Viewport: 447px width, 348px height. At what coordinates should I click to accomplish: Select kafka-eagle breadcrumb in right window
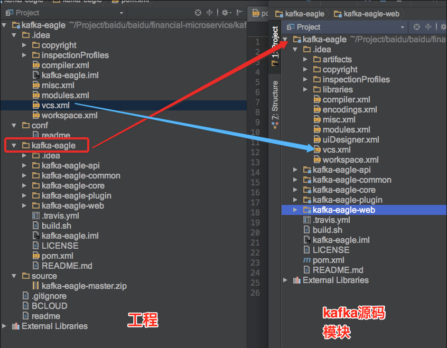point(300,14)
